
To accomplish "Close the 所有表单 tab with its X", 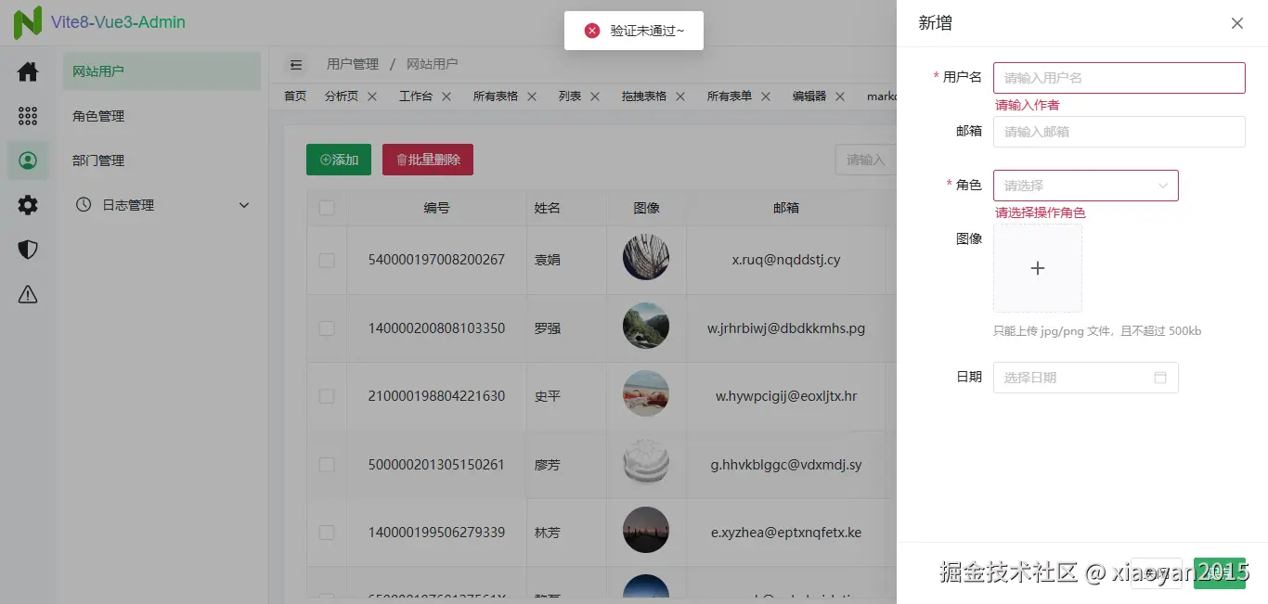I will tap(766, 96).
